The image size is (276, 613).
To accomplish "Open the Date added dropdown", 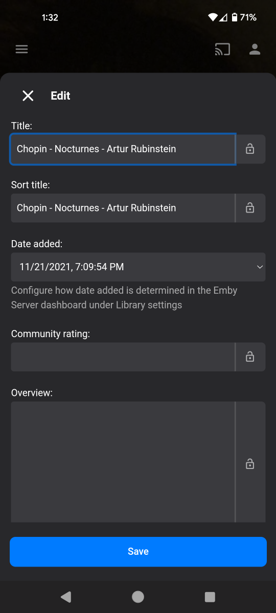I will [138, 267].
